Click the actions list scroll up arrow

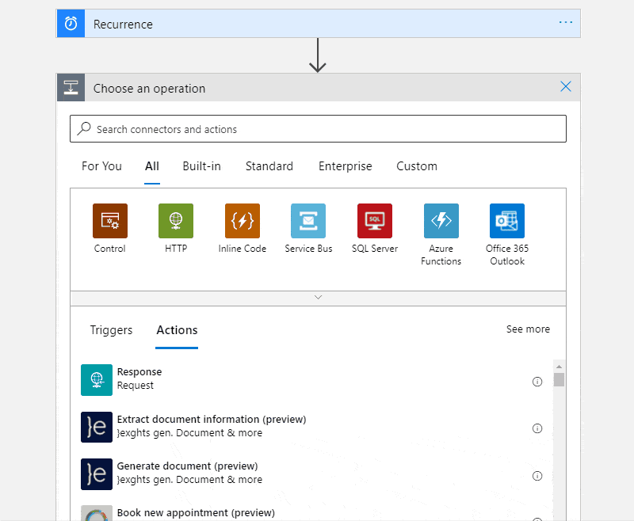(559, 367)
